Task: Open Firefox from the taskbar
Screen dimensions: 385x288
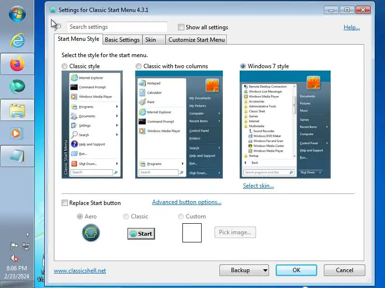Action: pyautogui.click(x=17, y=64)
